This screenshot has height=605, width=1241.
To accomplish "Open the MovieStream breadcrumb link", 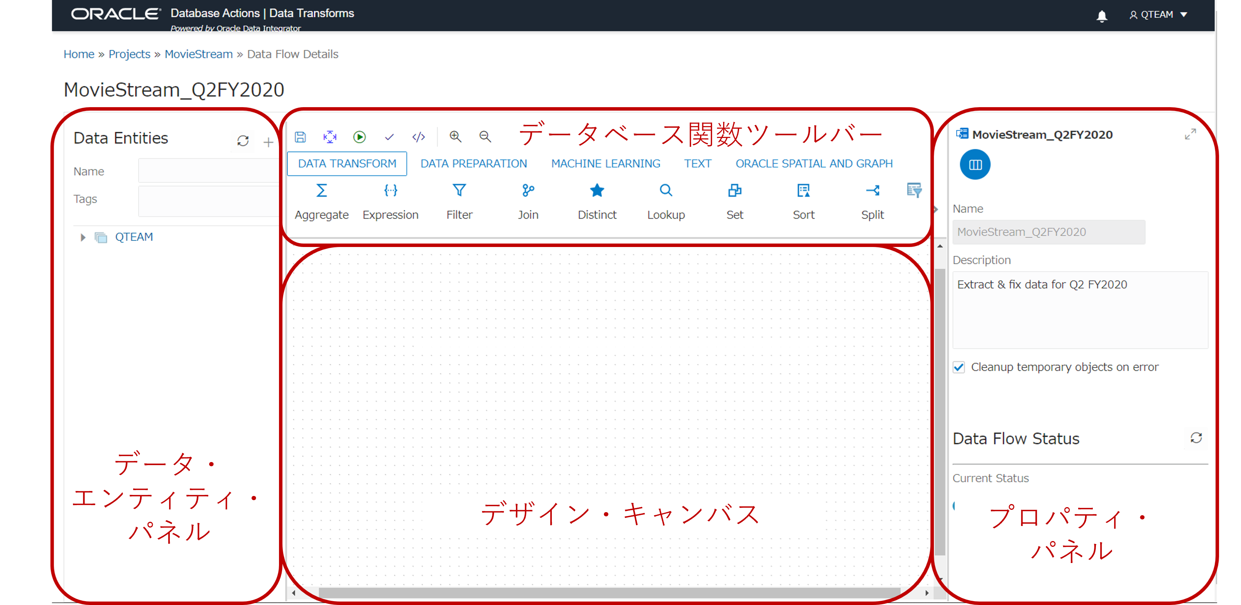I will (x=198, y=54).
